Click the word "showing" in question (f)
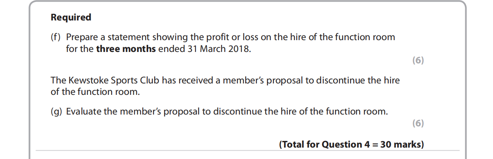Image resolution: width=493 pixels, height=159 pixels. pyautogui.click(x=155, y=37)
